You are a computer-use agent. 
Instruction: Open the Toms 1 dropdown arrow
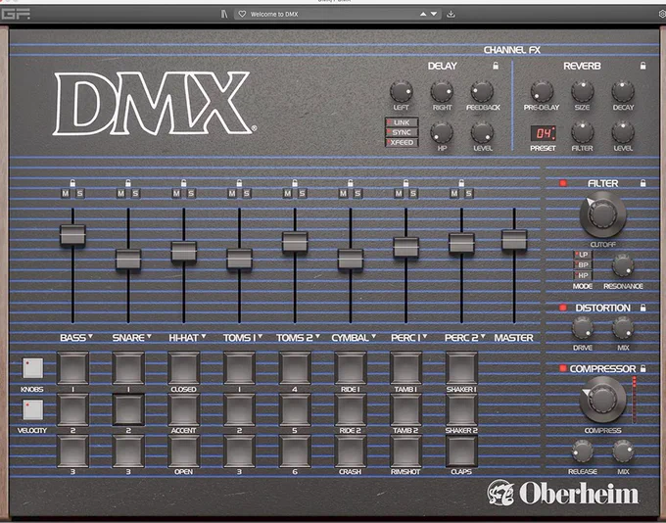pyautogui.click(x=260, y=337)
